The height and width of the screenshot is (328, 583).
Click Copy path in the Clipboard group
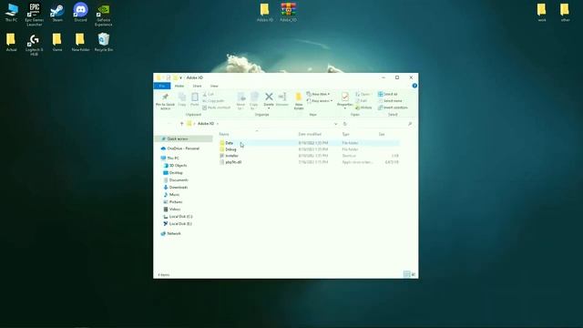(213, 101)
